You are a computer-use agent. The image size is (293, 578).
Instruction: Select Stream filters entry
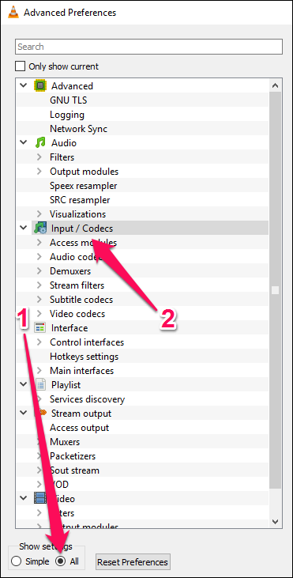tap(77, 285)
